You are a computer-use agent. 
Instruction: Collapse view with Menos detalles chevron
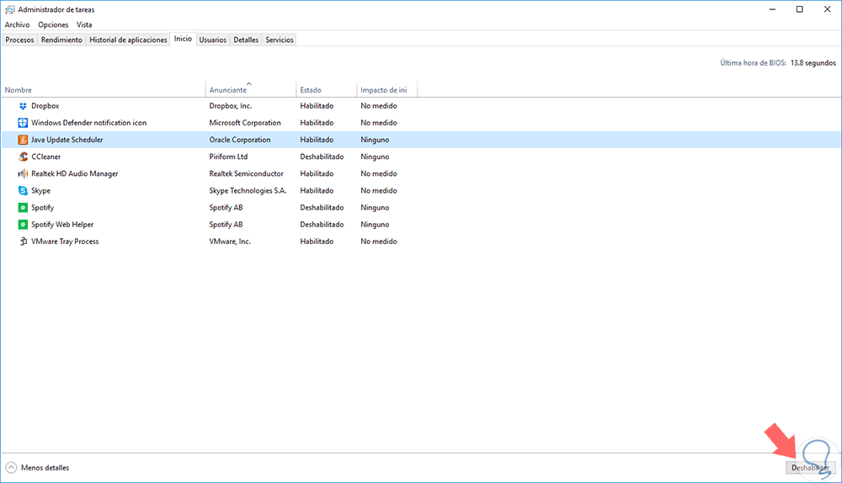(x=11, y=468)
